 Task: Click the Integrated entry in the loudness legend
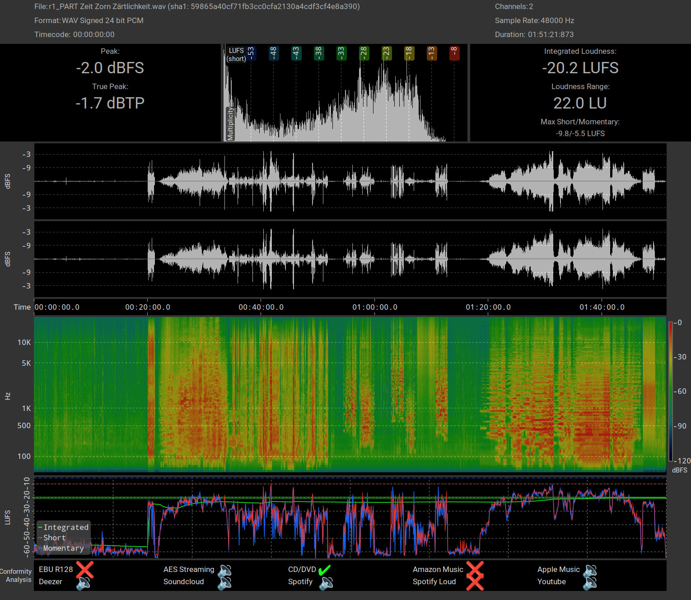[66, 527]
